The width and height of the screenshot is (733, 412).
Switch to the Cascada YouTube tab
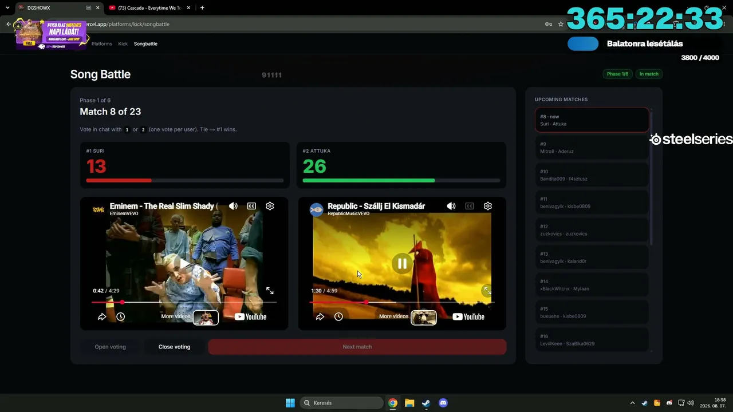(149, 8)
